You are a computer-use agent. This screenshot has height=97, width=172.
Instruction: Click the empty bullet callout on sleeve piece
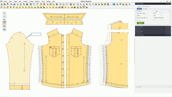coord(36,34)
